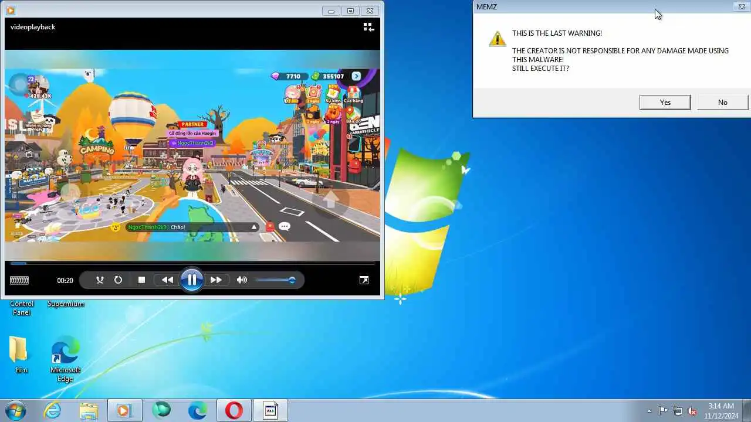This screenshot has height=422, width=751.
Task: Close the MEMZ dialog window
Action: (740, 7)
